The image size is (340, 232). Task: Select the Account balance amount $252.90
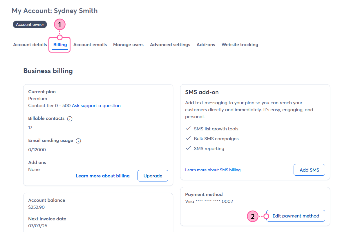(x=37, y=207)
